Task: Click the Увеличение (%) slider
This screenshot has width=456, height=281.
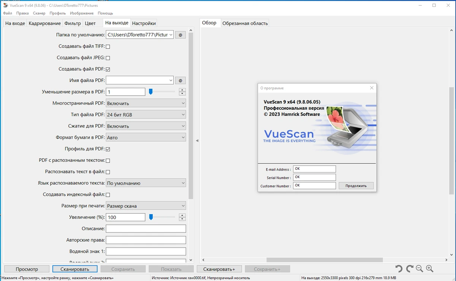Action: coord(162,217)
